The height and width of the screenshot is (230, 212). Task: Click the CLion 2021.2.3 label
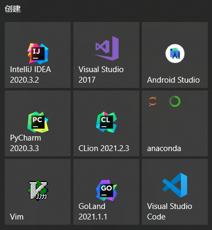104,148
